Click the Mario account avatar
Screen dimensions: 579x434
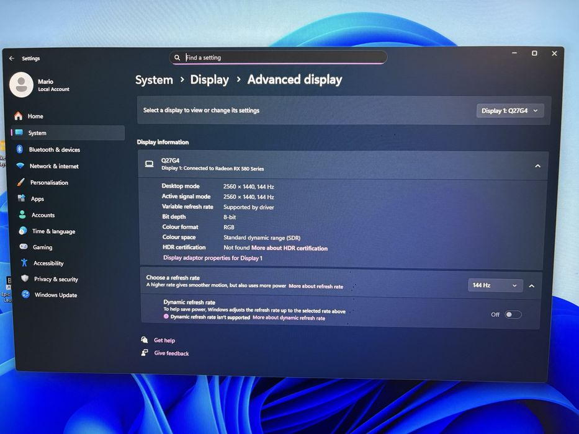(22, 84)
